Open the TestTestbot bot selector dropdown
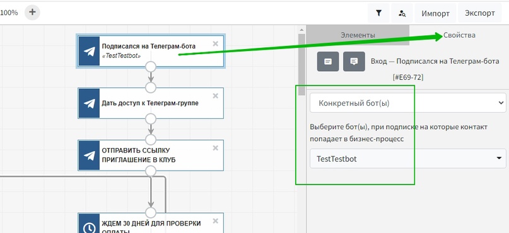 point(407,159)
